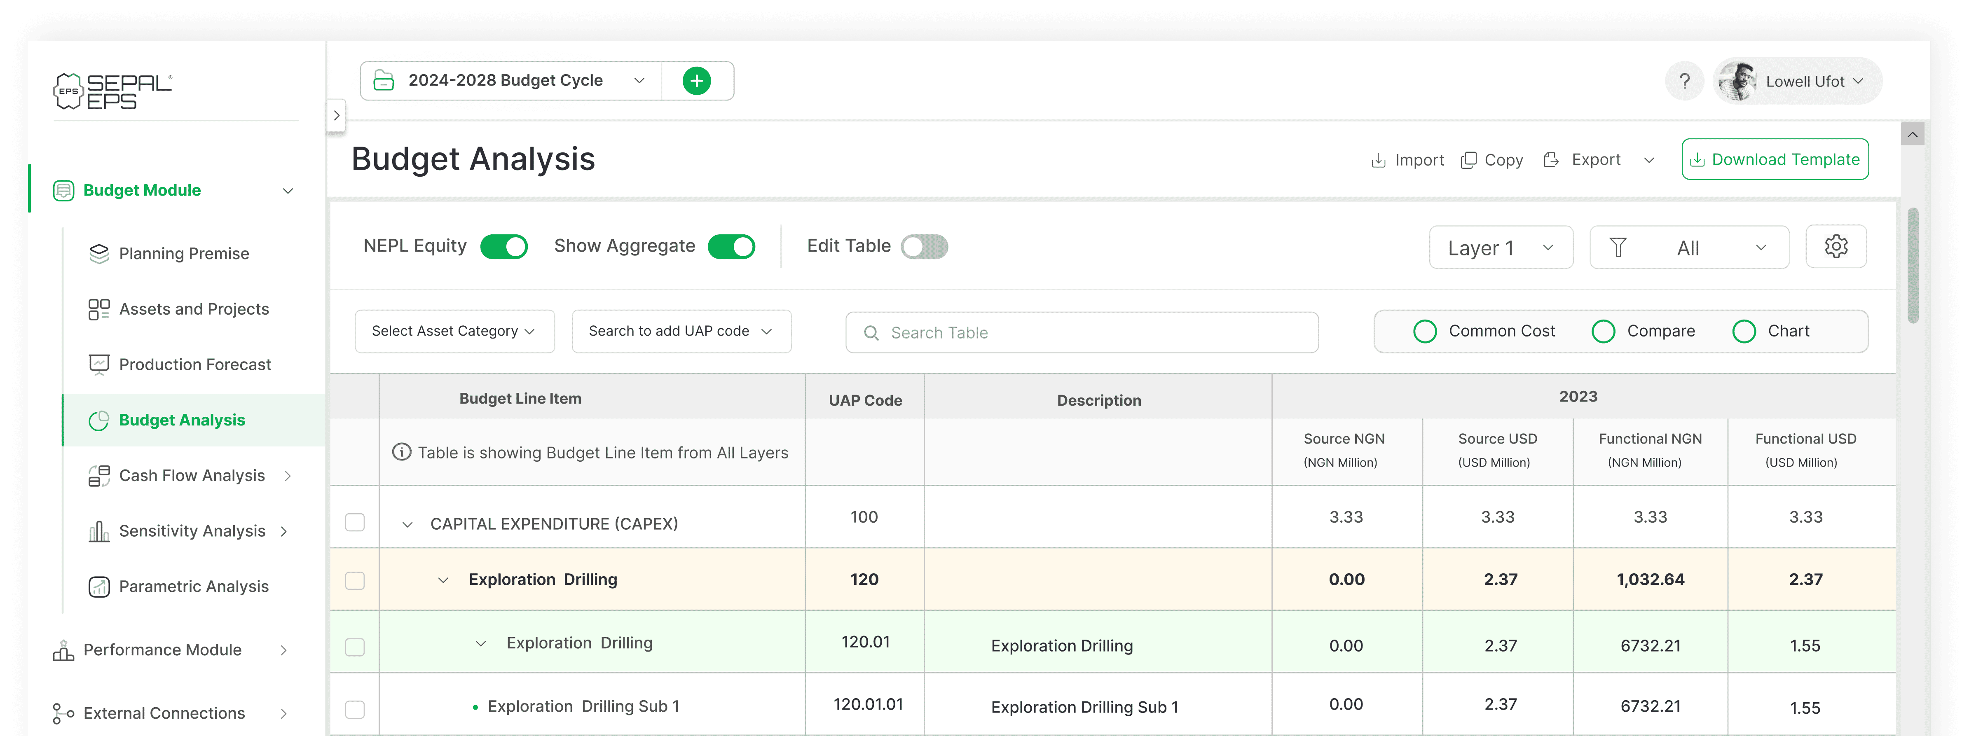Open Select Asset Category dropdown
1969x736 pixels.
coord(455,331)
